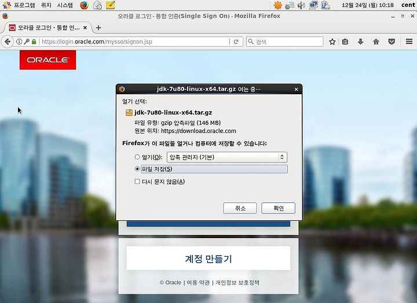Open the 시스템 menu

(x=65, y=5)
